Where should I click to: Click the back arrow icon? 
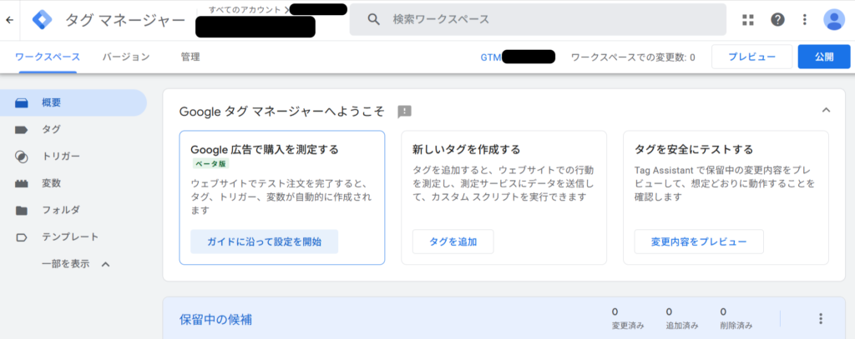pyautogui.click(x=9, y=20)
